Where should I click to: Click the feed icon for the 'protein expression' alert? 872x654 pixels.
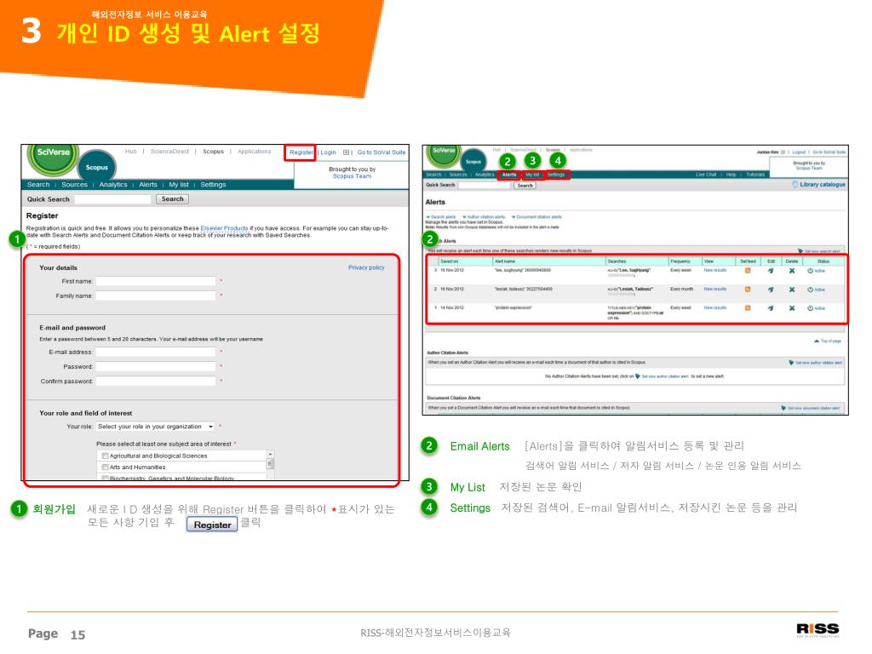(x=748, y=308)
